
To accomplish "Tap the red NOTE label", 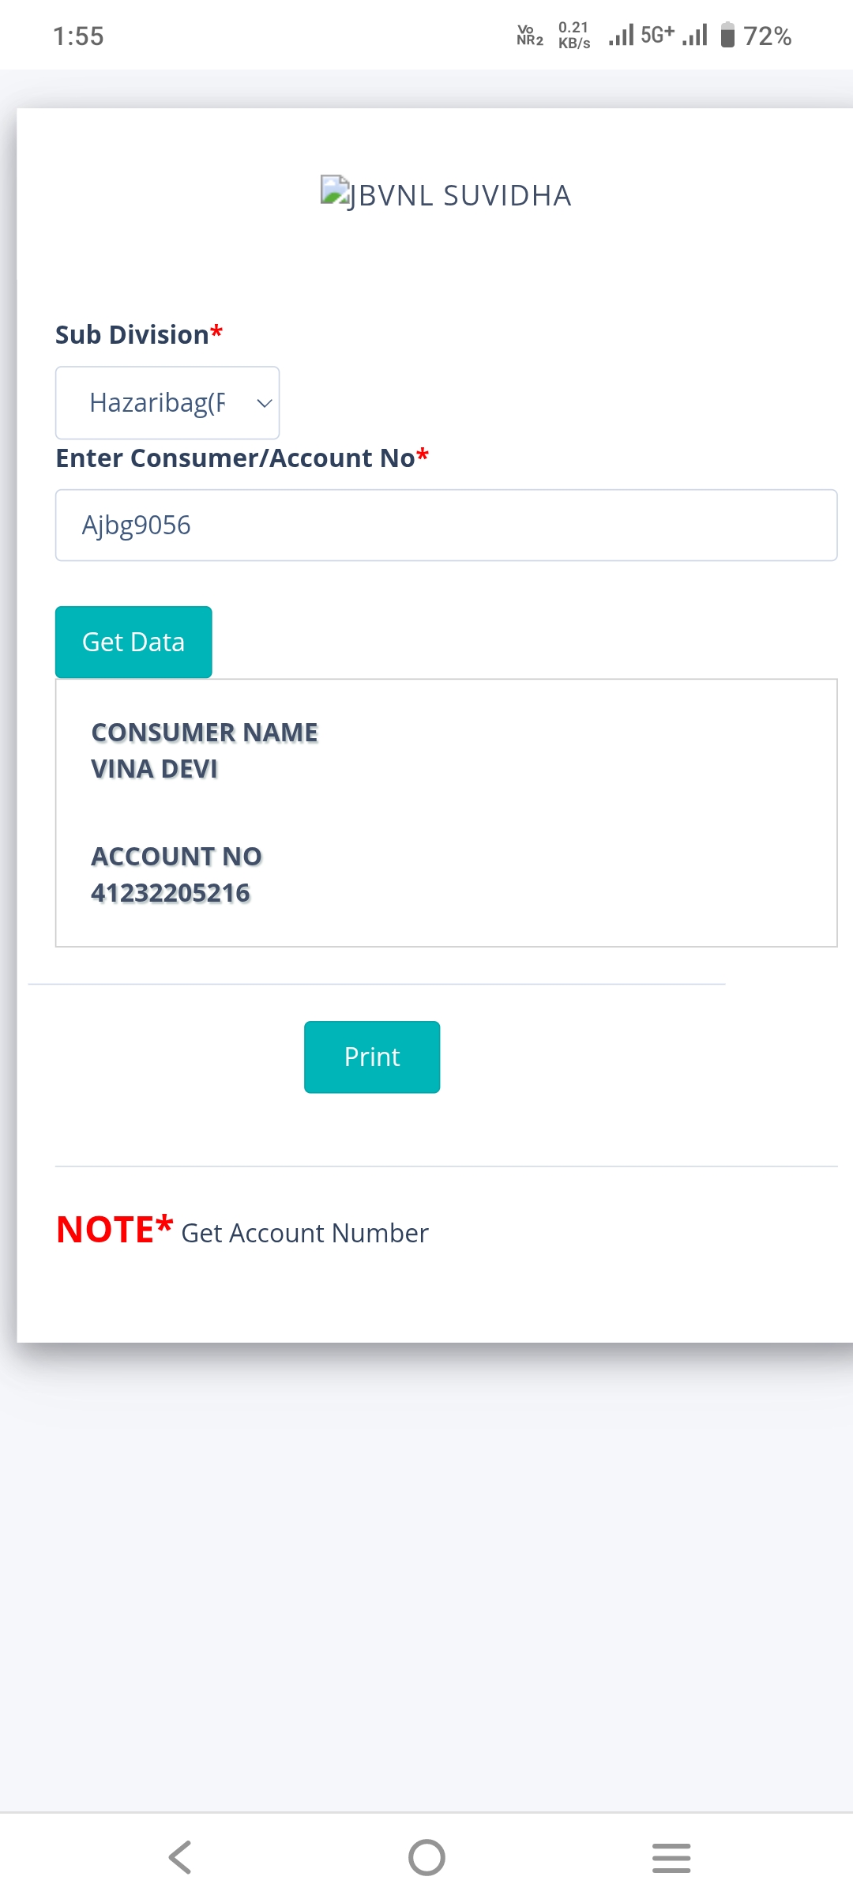I will coord(115,1230).
